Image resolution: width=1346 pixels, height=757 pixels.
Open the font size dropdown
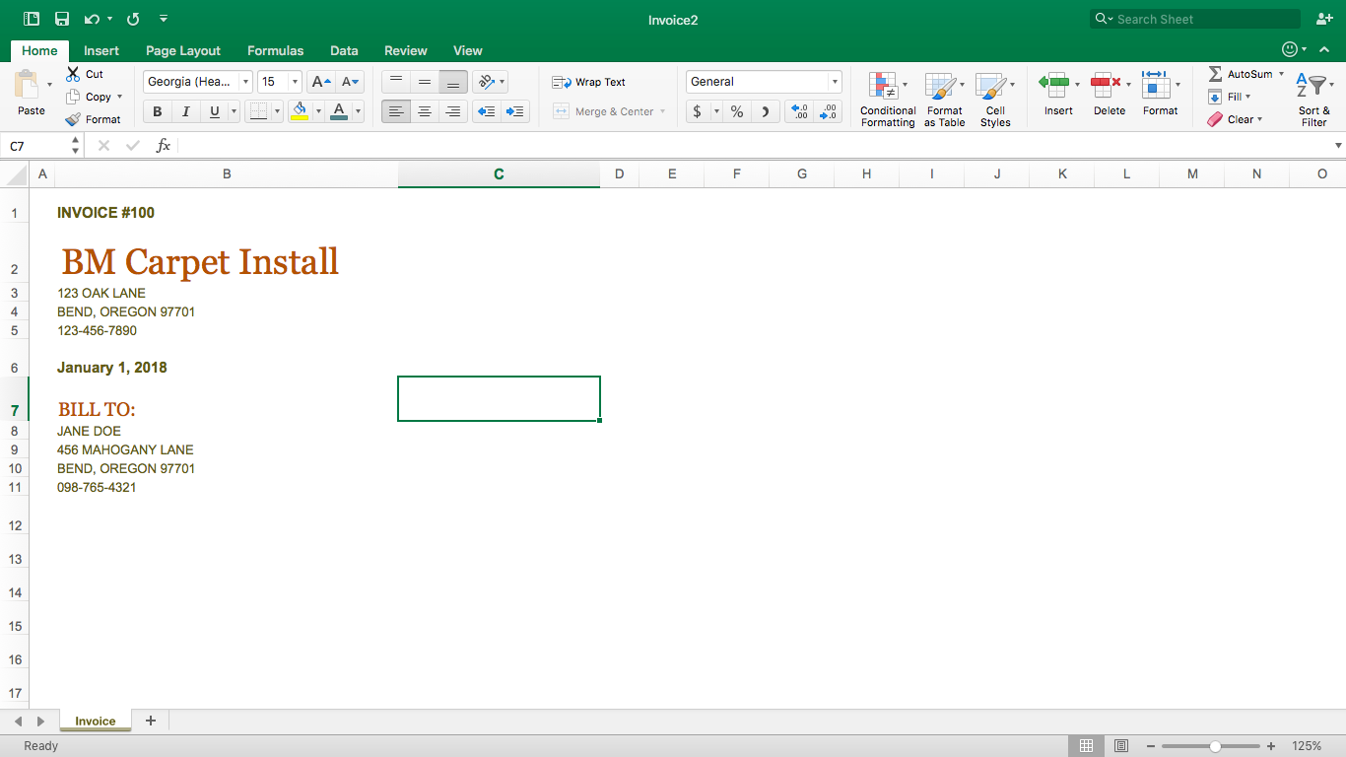coord(295,82)
